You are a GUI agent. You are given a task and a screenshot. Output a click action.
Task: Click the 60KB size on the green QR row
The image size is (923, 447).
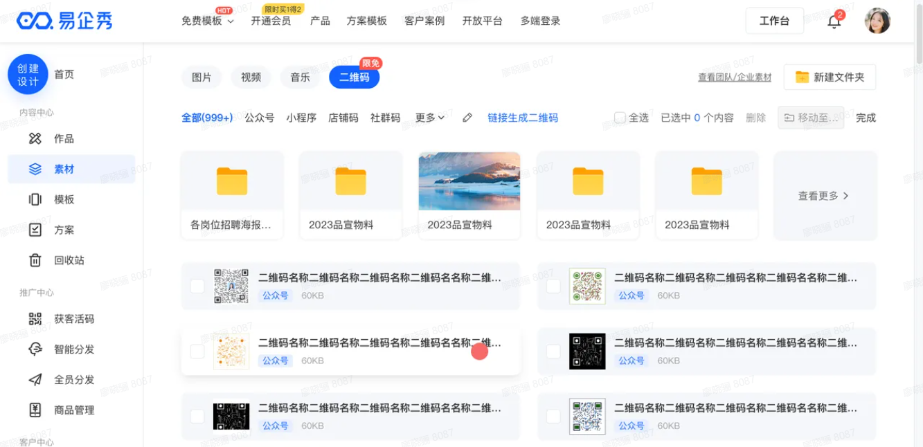pos(668,295)
